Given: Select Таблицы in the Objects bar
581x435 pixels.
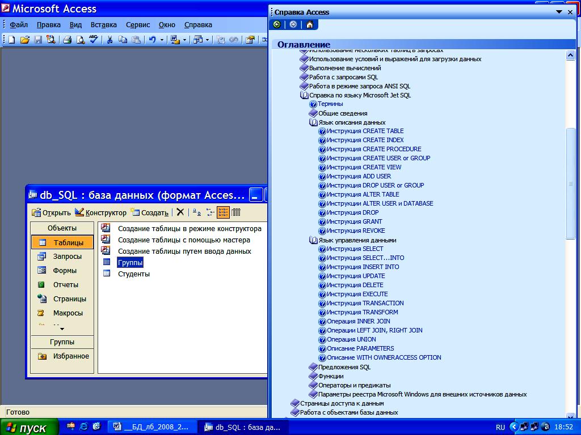Looking at the screenshot, I should (62, 242).
